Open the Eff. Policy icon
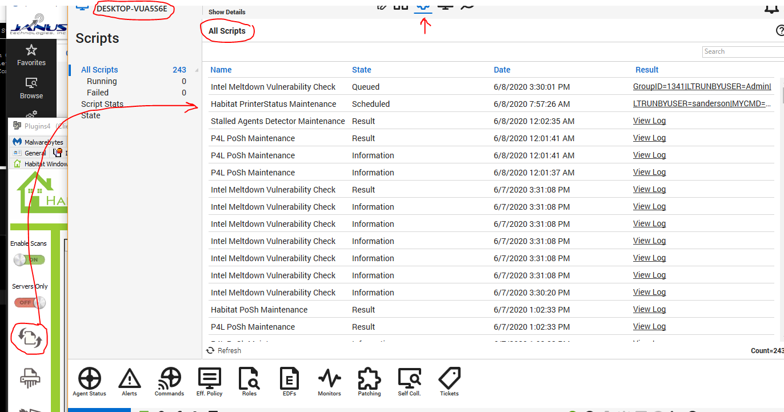Screen dimensions: 784x412 [x=209, y=379]
